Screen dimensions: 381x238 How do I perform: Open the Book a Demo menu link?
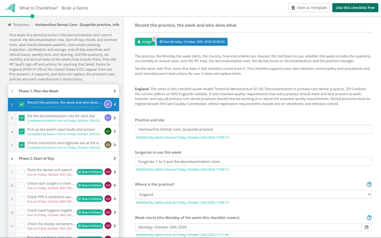pyautogui.click(x=75, y=8)
